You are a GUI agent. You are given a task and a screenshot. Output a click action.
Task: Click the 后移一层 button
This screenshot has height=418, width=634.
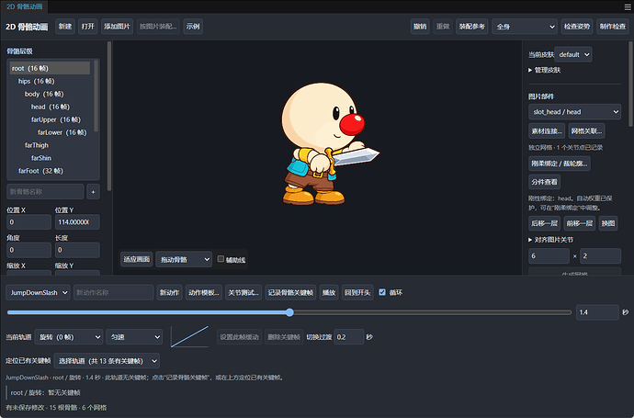tap(544, 223)
